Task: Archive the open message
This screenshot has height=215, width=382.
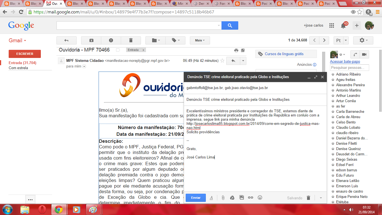Action: pyautogui.click(x=91, y=40)
